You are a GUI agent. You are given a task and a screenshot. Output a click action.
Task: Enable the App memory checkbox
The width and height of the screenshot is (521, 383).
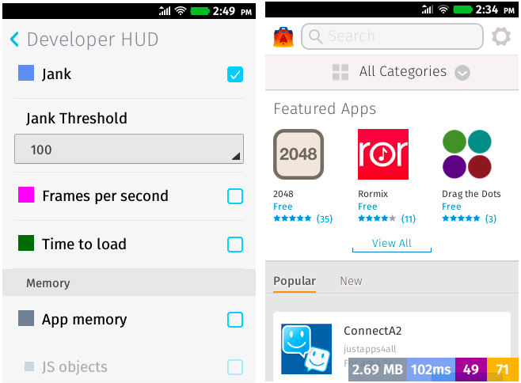235,320
